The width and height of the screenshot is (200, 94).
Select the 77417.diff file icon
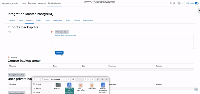point(92,85)
